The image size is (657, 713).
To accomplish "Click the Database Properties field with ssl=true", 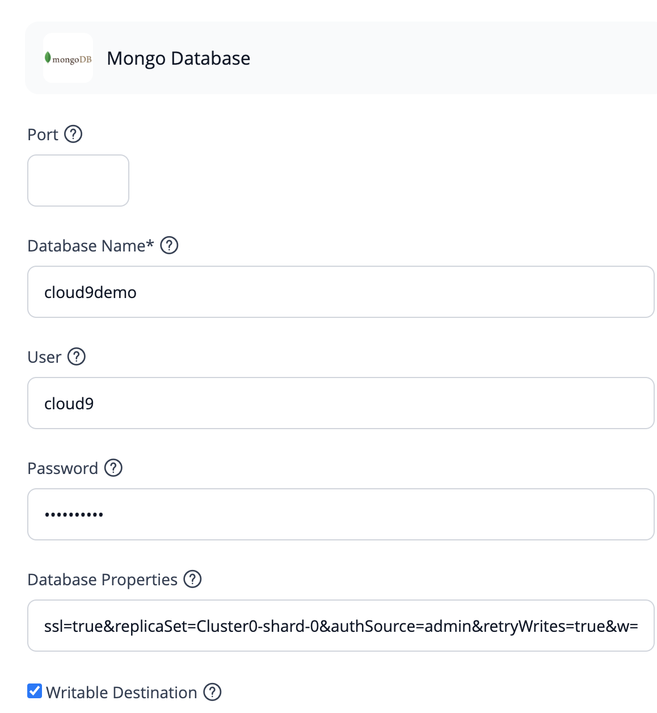I will (341, 626).
